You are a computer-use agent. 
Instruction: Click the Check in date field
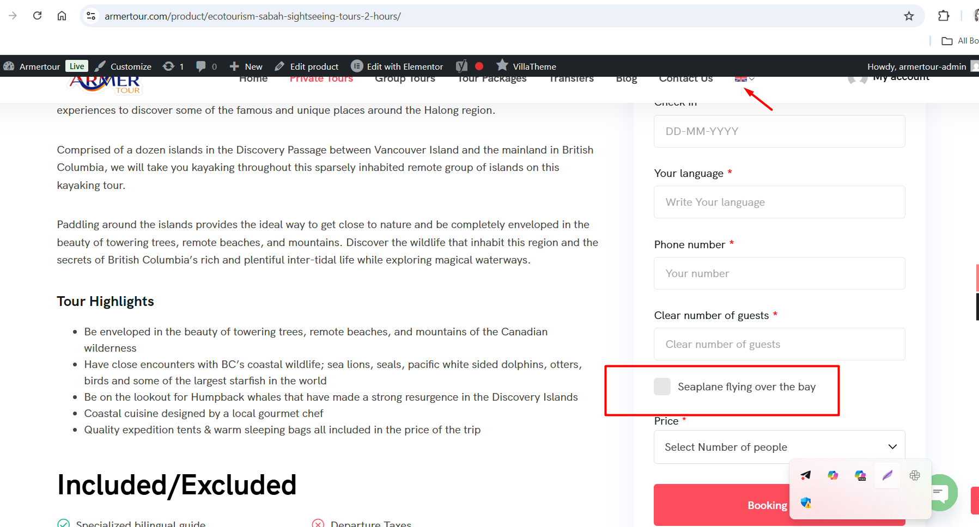coord(779,131)
